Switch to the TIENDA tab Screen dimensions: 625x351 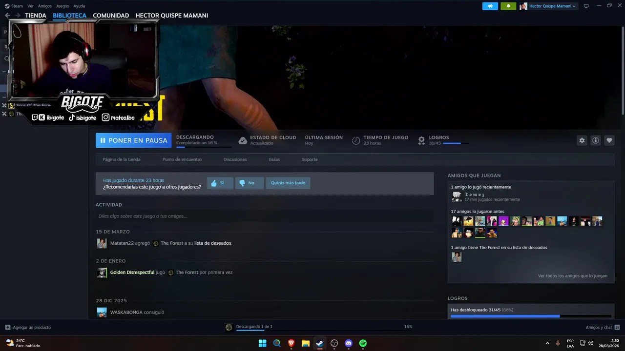pyautogui.click(x=36, y=16)
